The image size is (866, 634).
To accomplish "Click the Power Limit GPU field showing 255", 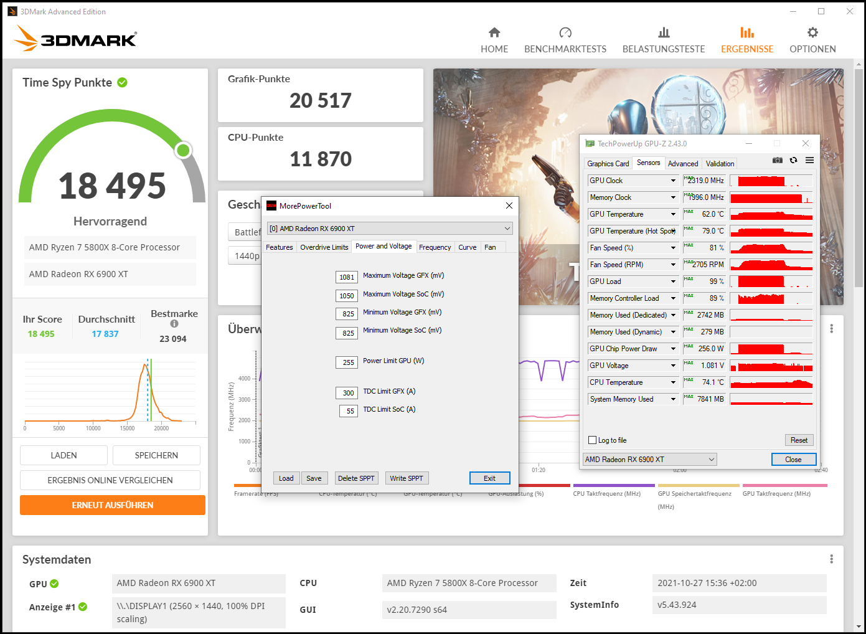I will tap(347, 362).
